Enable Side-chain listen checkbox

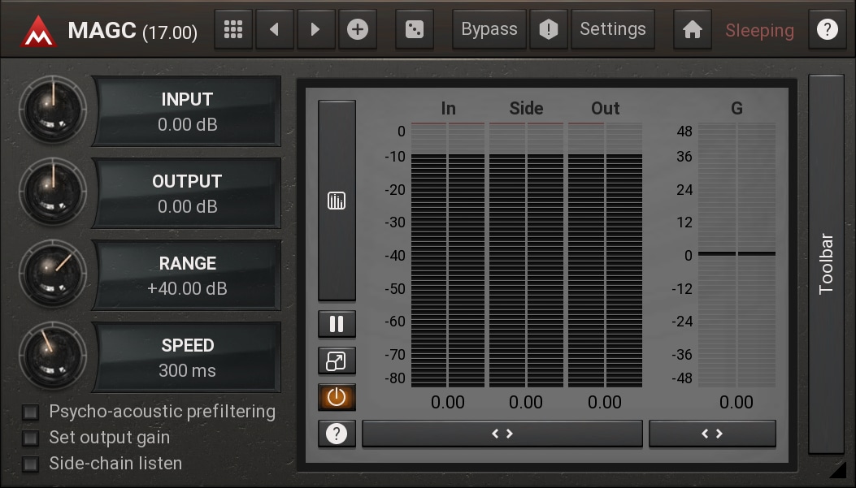[x=31, y=464]
